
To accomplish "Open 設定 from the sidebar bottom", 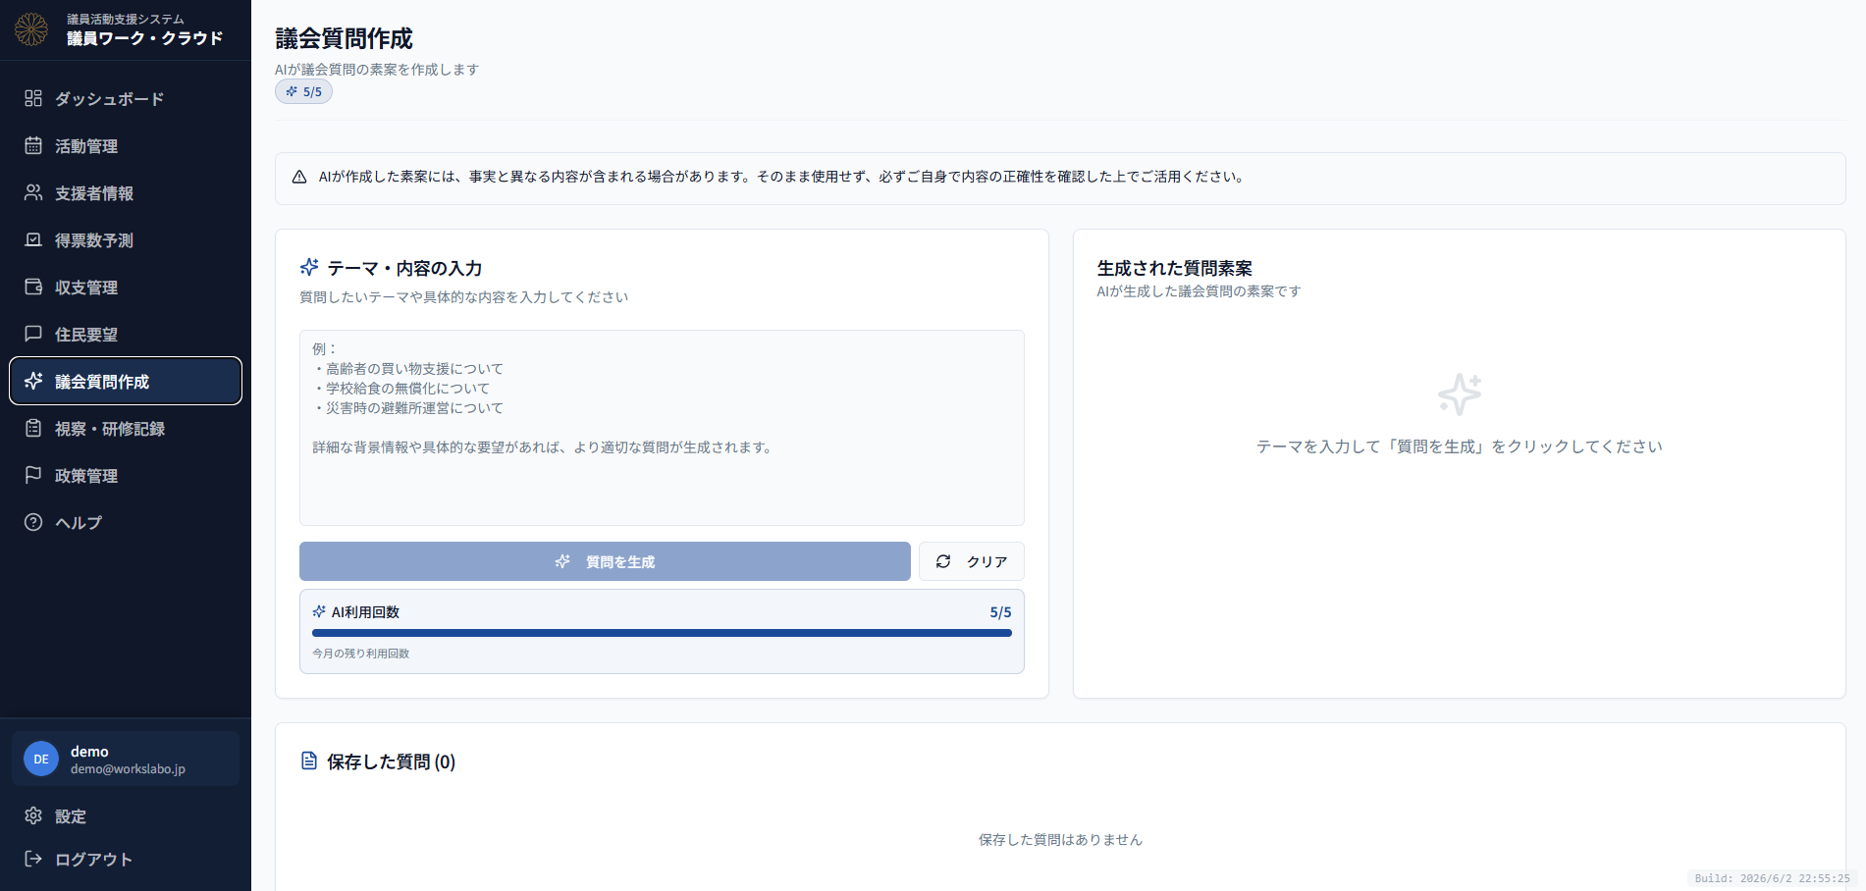I will pos(126,815).
